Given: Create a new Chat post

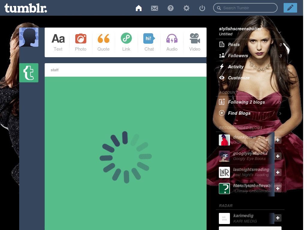Looking at the screenshot, I should pyautogui.click(x=149, y=42).
